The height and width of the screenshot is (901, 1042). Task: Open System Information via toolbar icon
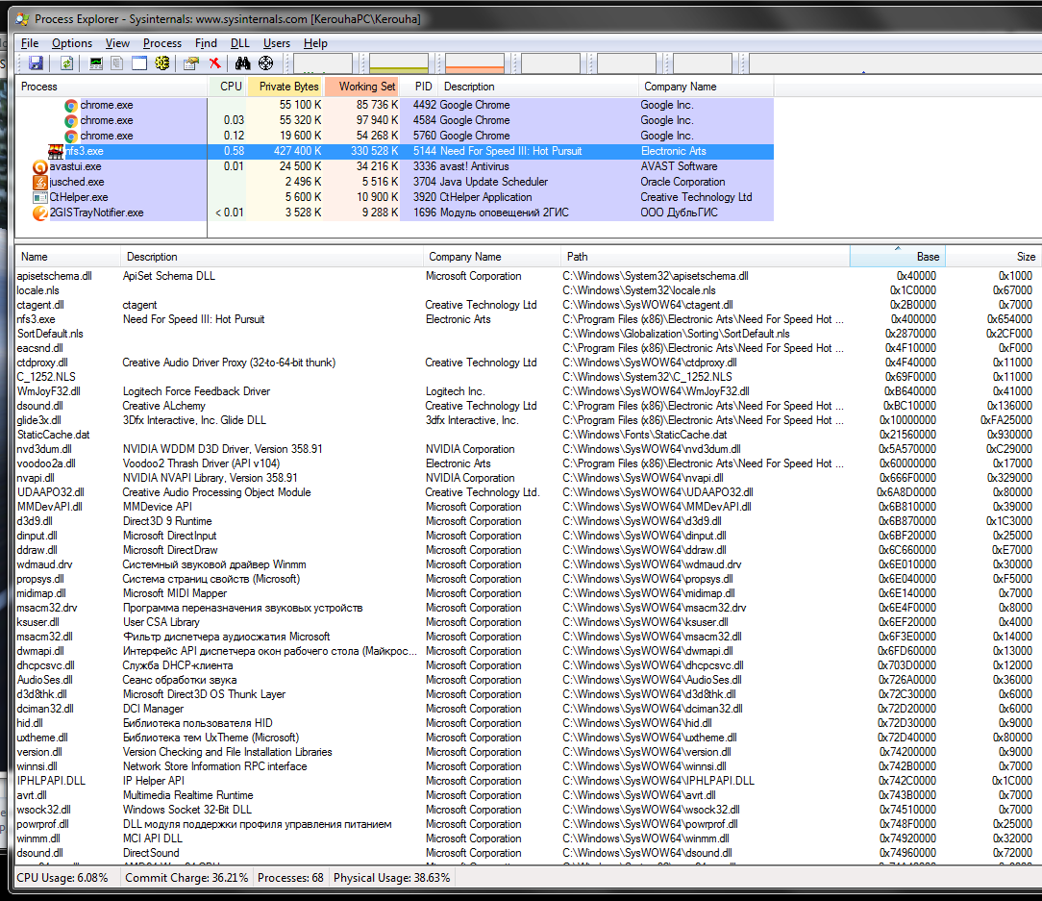coord(96,63)
